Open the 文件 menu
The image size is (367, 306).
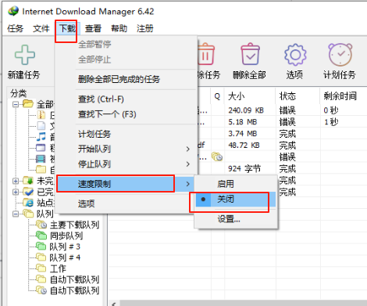coord(41,28)
